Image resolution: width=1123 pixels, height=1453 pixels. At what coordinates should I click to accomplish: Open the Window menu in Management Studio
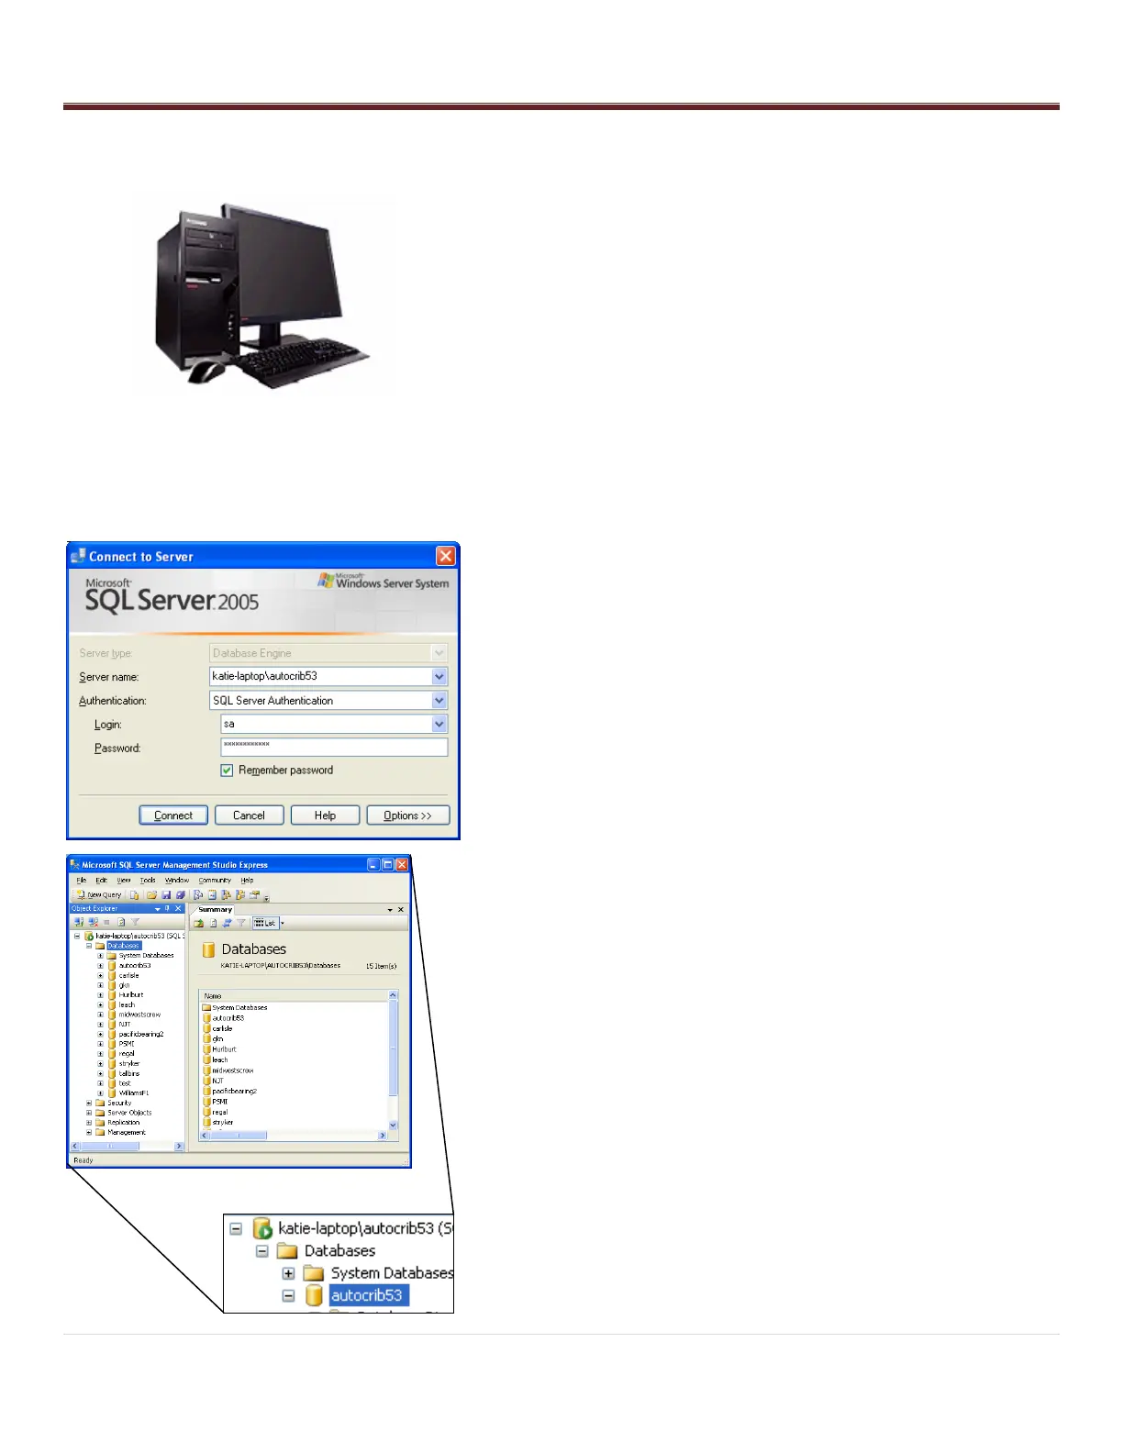tap(177, 880)
